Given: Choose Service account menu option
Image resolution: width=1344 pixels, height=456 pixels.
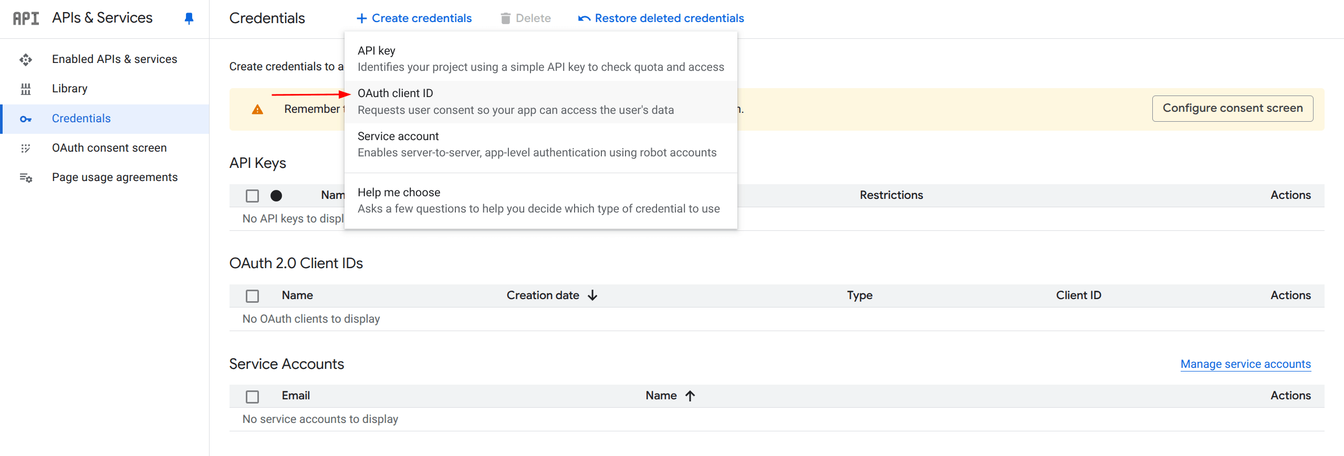Looking at the screenshot, I should tap(541, 144).
